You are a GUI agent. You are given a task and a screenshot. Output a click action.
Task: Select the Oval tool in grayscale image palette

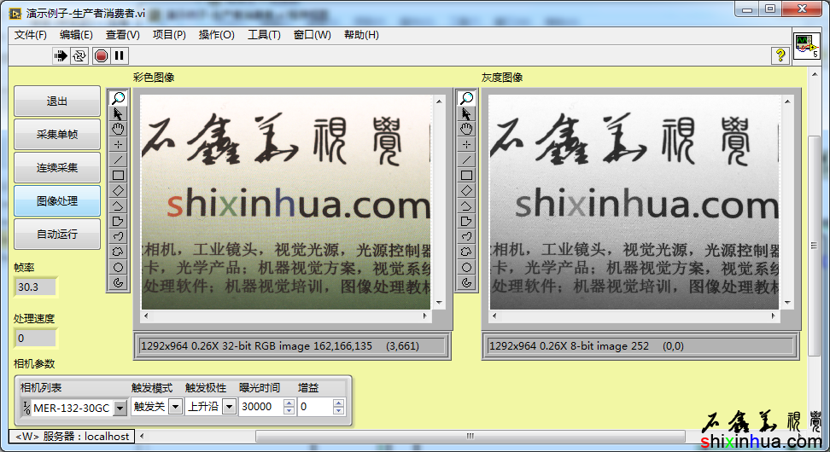point(466,267)
